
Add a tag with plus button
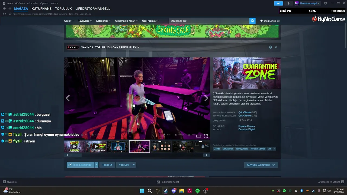tap(274, 149)
